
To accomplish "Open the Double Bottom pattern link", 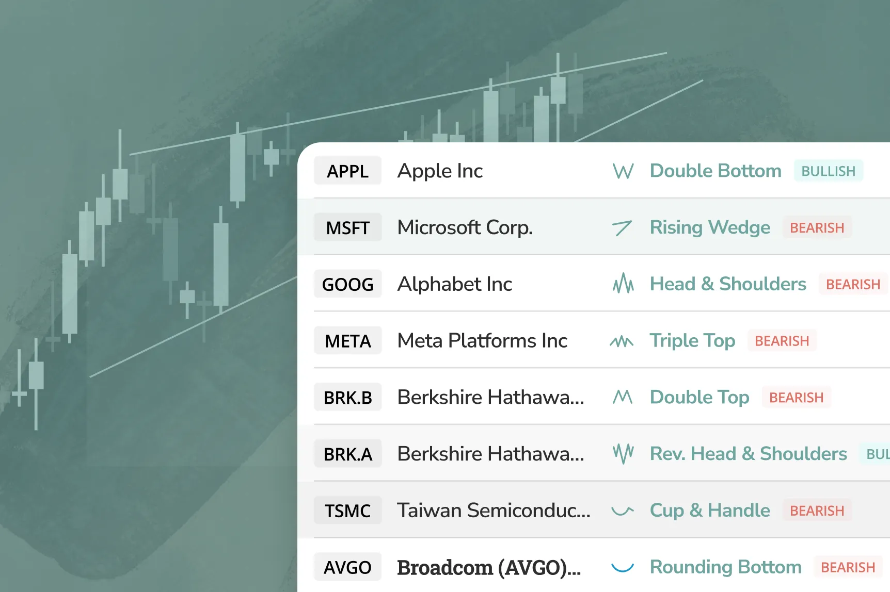I will click(x=716, y=171).
